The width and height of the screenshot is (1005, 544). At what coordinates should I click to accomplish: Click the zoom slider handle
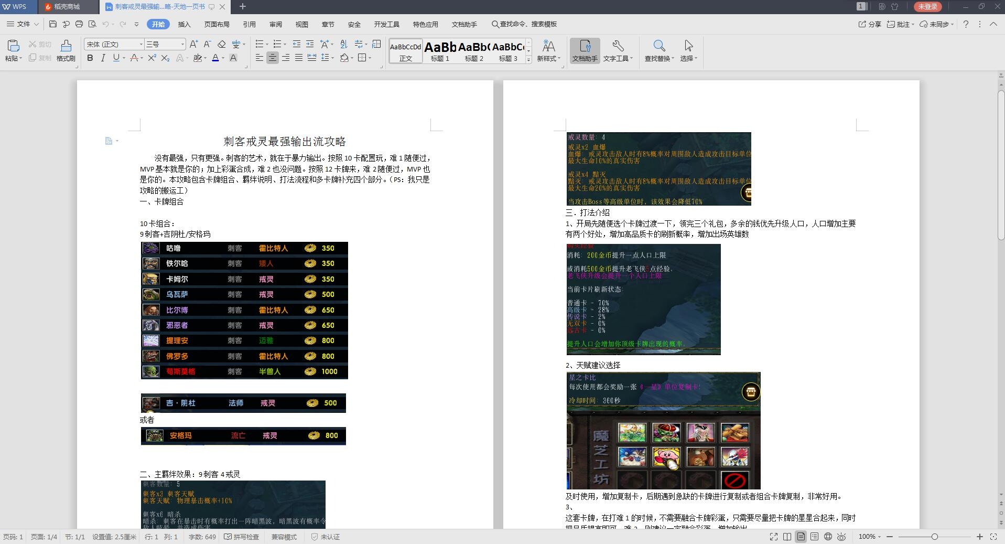[x=935, y=537]
